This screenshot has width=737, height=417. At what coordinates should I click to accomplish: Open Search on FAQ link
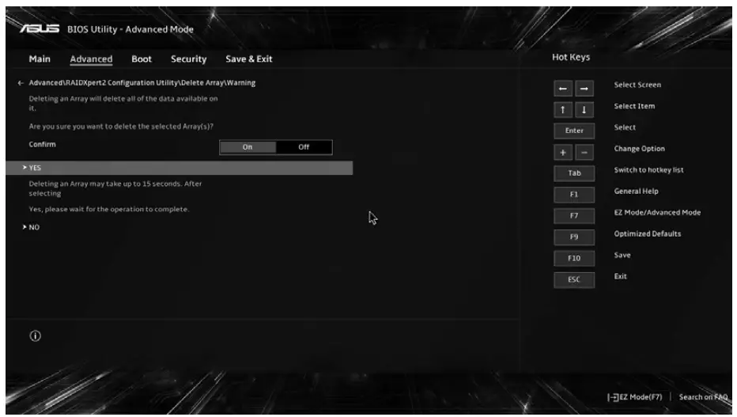[x=703, y=397]
